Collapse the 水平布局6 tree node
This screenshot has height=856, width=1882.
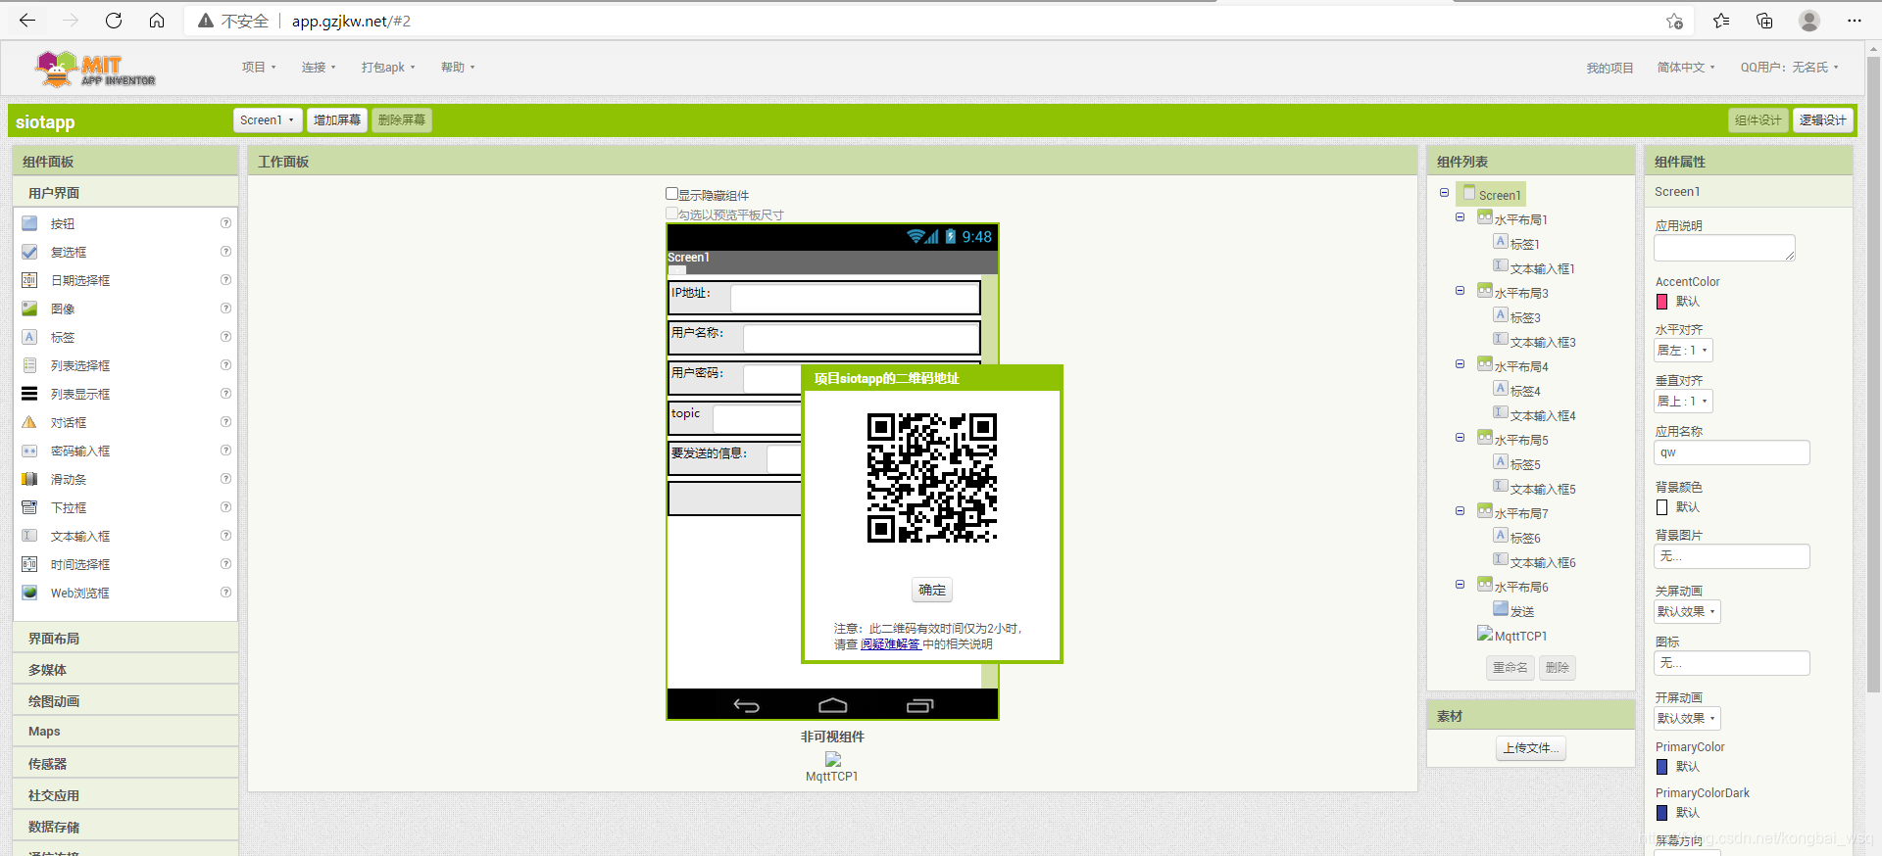tap(1460, 585)
